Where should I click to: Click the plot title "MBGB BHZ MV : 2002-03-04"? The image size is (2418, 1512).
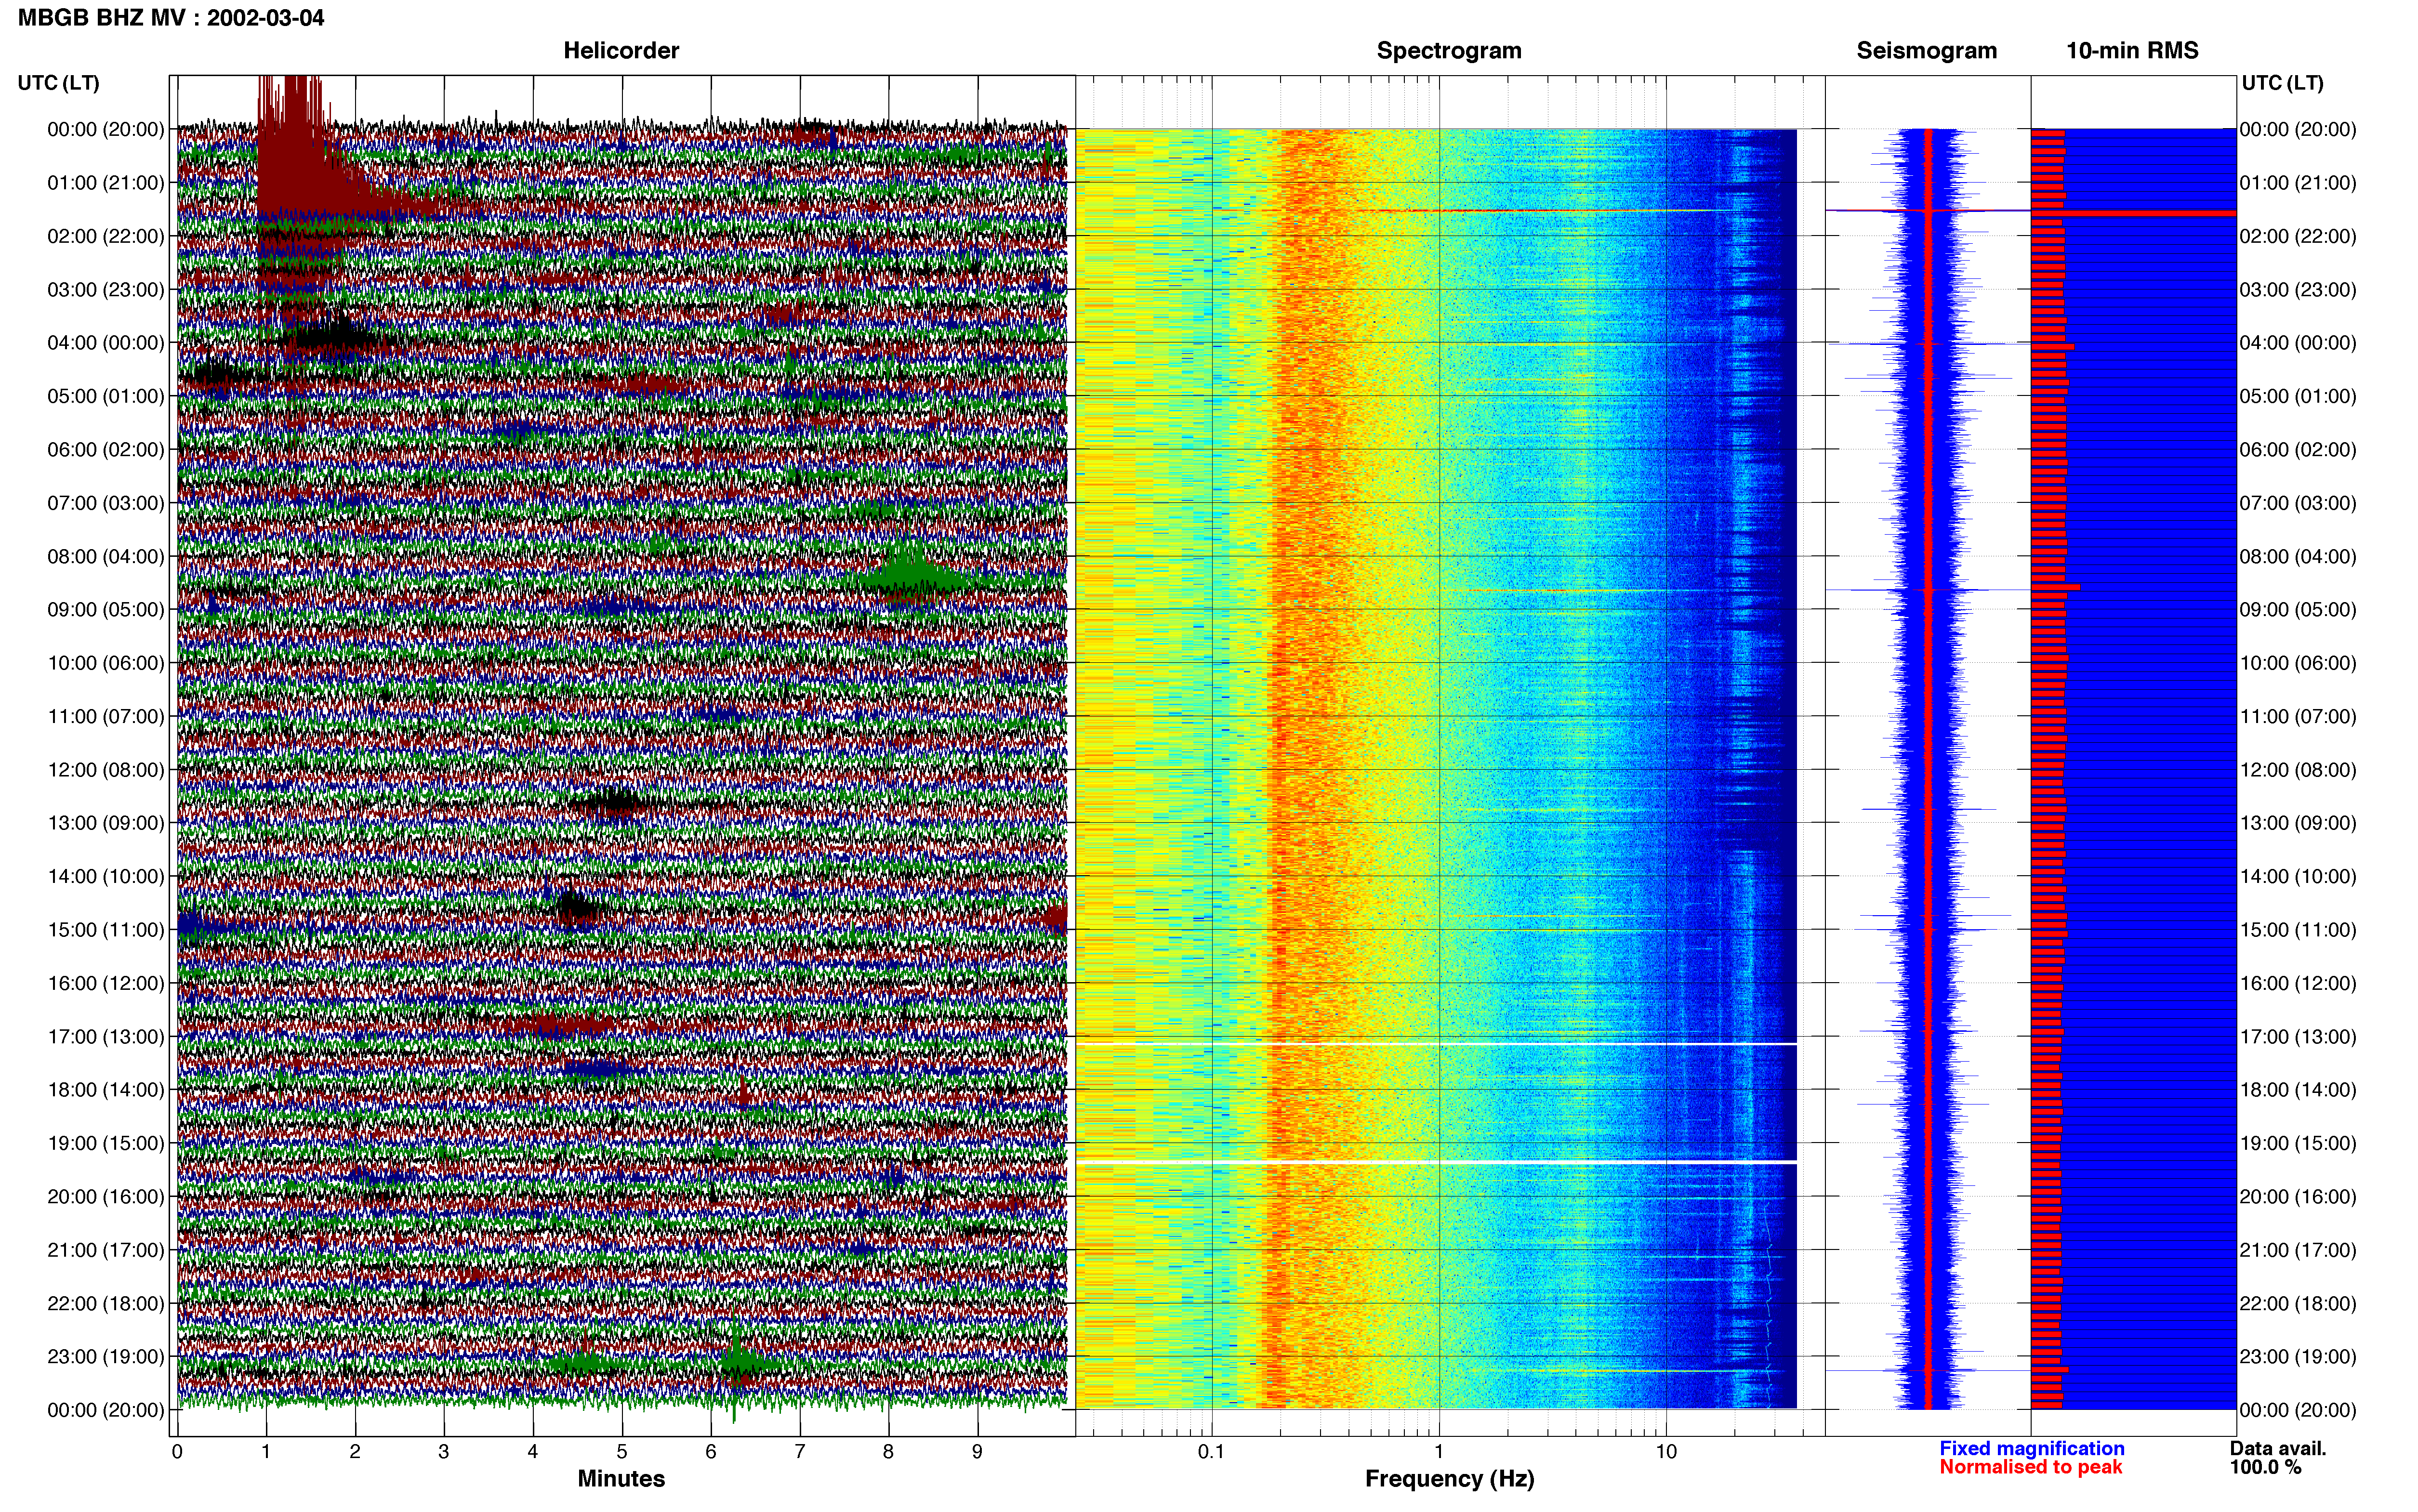(x=171, y=18)
